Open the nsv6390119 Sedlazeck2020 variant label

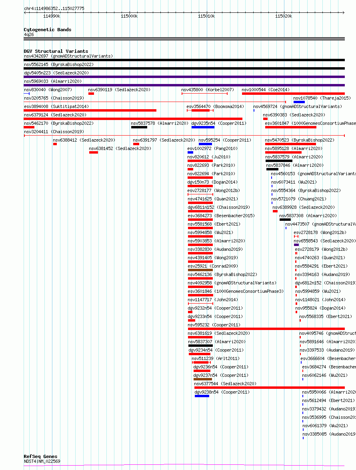(x=119, y=90)
